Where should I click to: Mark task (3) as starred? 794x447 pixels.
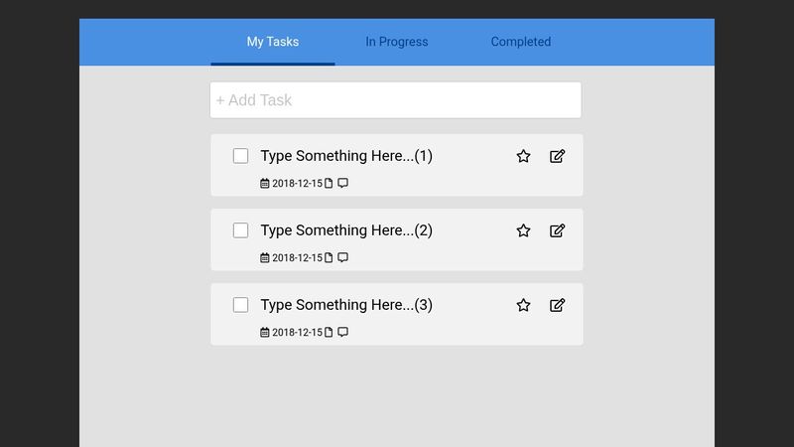[523, 305]
